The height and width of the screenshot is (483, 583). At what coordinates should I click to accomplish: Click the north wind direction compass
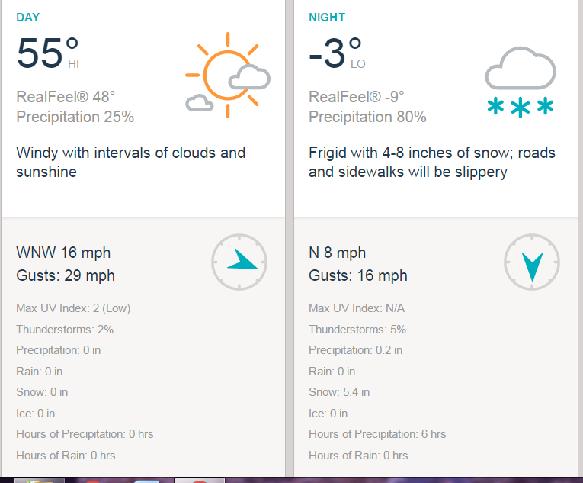point(532,262)
